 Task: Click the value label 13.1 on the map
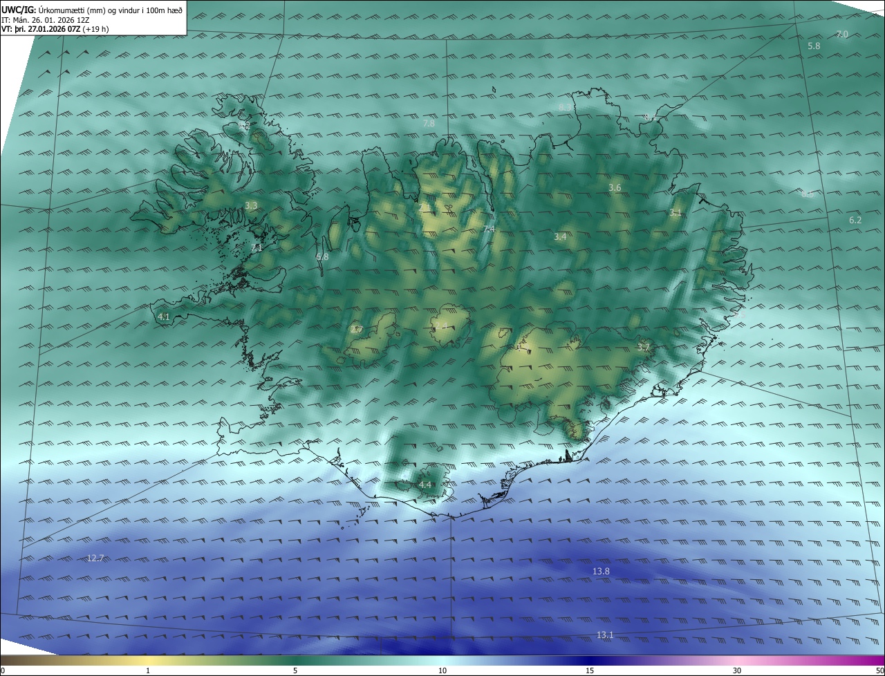[605, 635]
